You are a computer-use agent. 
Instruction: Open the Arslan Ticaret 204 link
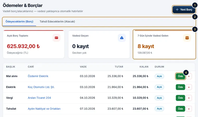pos(39,98)
